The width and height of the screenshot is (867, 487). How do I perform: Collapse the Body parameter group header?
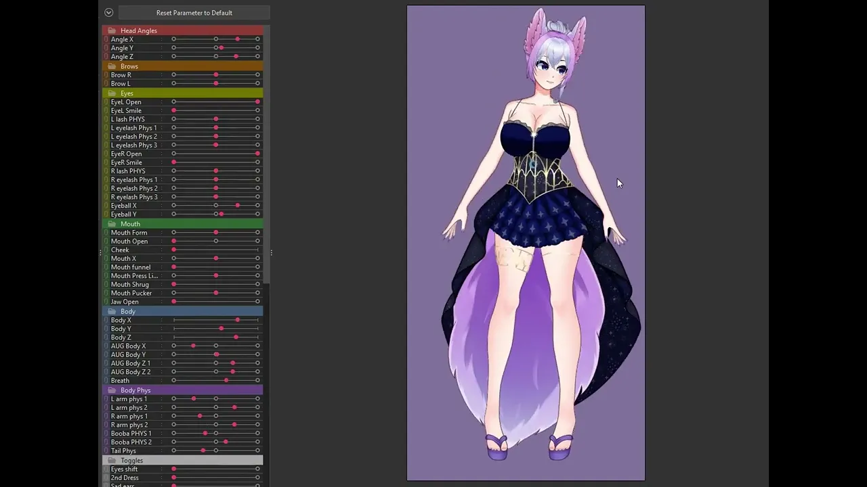(x=182, y=311)
